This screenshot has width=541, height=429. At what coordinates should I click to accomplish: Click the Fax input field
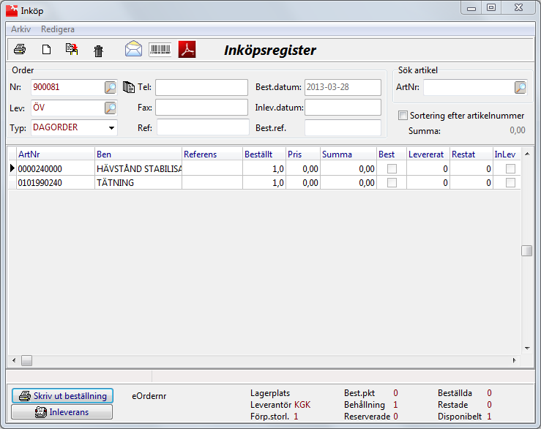coord(201,108)
